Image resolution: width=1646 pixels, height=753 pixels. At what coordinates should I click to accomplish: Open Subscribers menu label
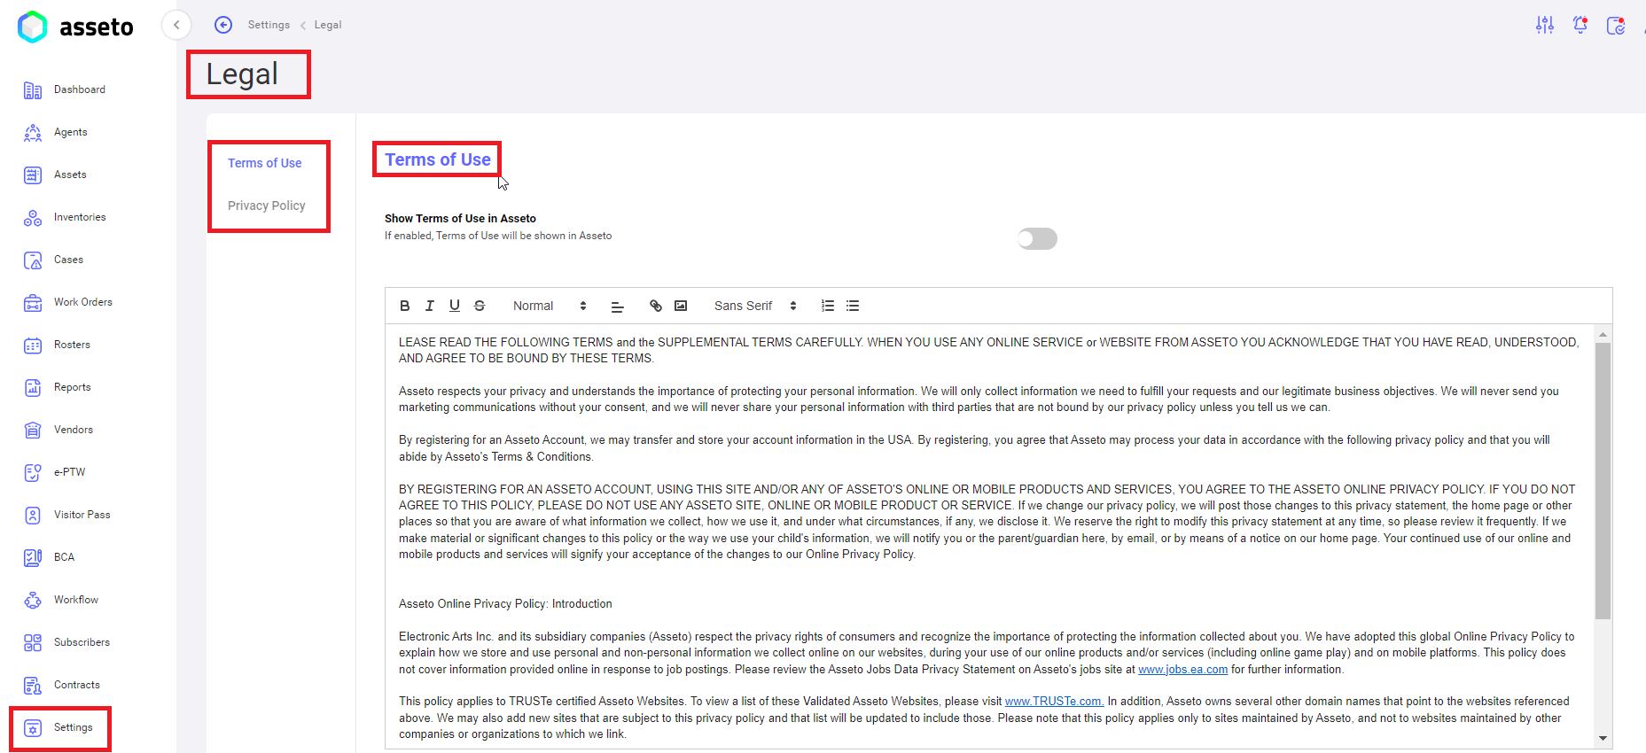pos(82,642)
